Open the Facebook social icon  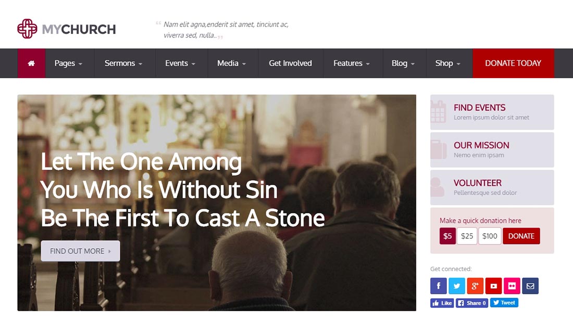(x=439, y=286)
